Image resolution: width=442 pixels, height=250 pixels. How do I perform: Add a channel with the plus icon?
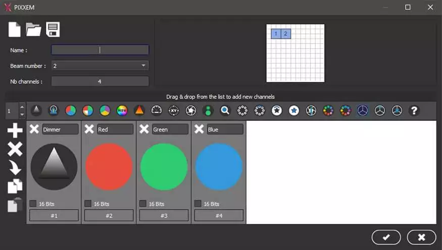pyautogui.click(x=15, y=131)
